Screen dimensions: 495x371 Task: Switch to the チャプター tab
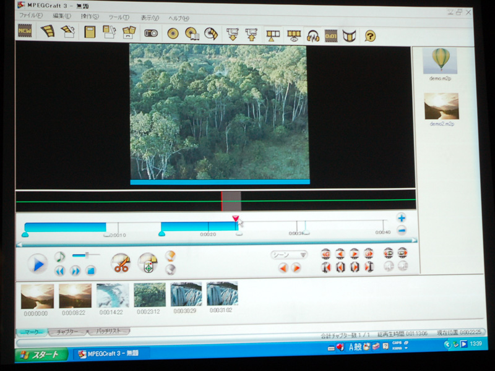[x=68, y=332]
